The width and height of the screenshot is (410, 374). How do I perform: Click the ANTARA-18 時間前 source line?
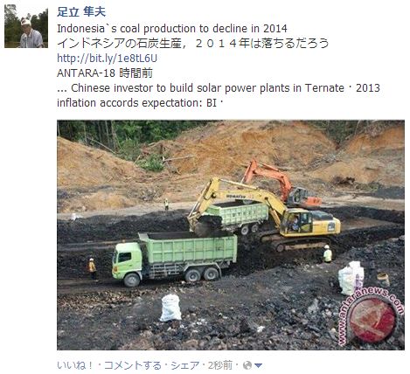[x=105, y=73]
